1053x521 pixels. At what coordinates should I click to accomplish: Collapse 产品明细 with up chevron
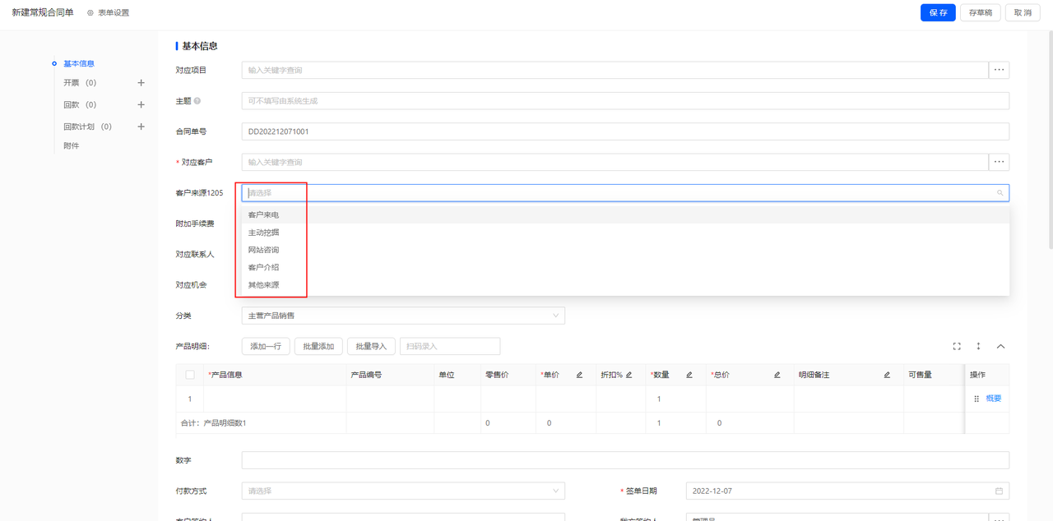click(x=1001, y=346)
